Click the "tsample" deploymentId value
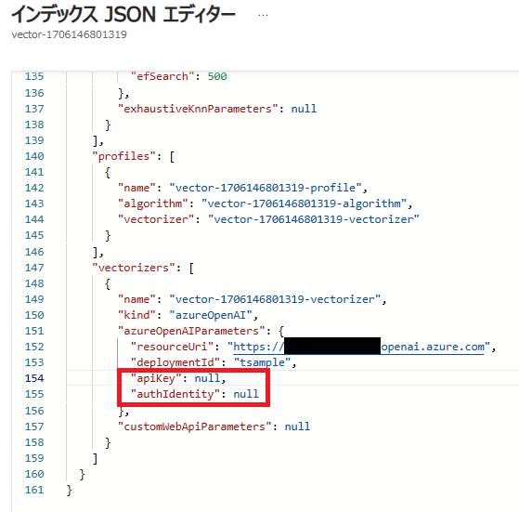The width and height of the screenshot is (519, 512). 262,362
